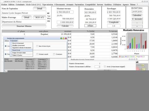Toggle the Cotraitants checkbox
The image size is (149, 111).
(x=54, y=54)
